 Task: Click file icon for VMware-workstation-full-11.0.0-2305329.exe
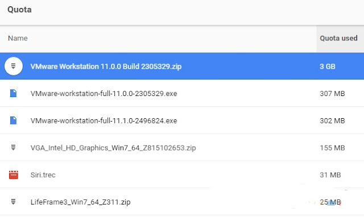click(13, 93)
